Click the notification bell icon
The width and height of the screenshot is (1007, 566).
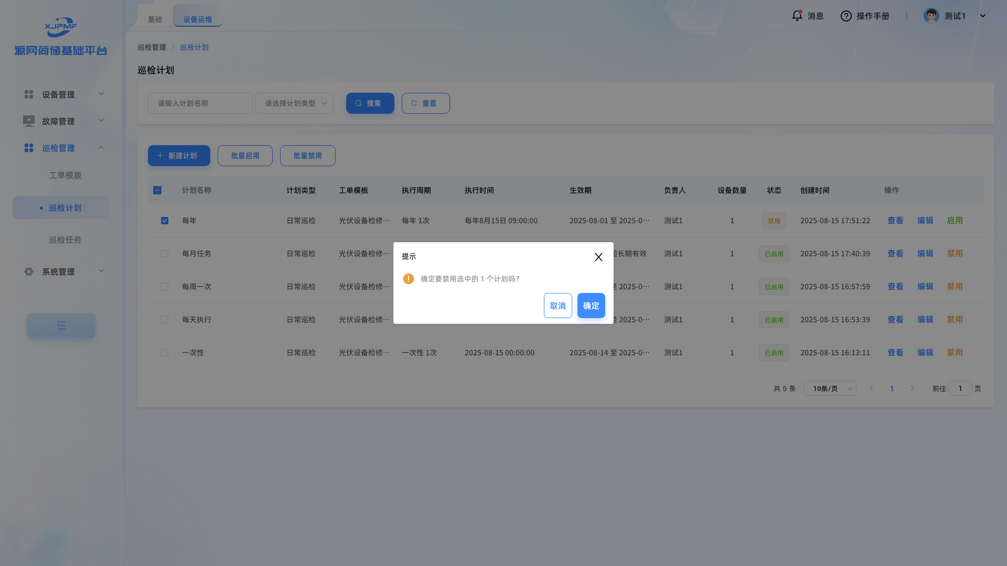797,16
